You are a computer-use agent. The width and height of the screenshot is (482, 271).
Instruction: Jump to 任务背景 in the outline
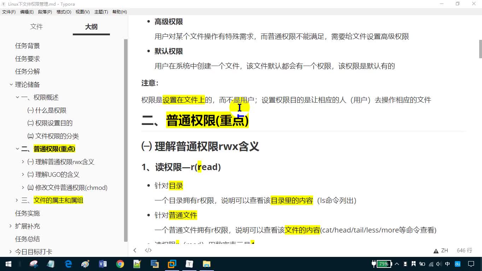[28, 46]
